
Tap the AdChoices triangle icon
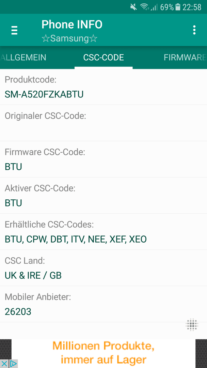(x=13, y=364)
